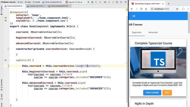Start the debug bug icon
The image size is (190, 107).
[x=92, y=2]
